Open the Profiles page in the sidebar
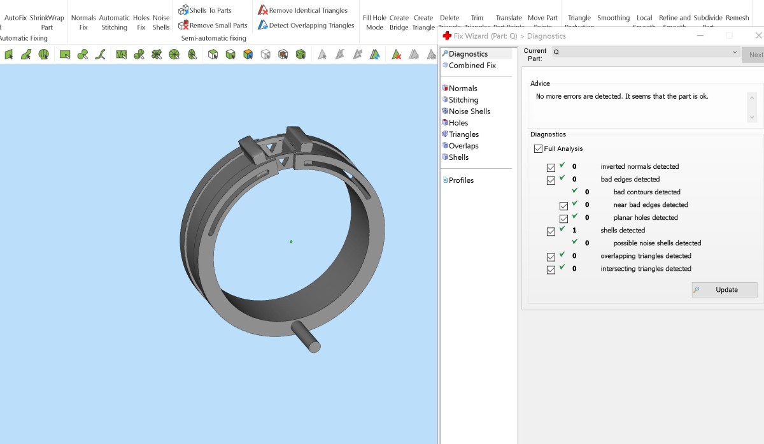Screen dimensions: 764x444 click(461, 180)
